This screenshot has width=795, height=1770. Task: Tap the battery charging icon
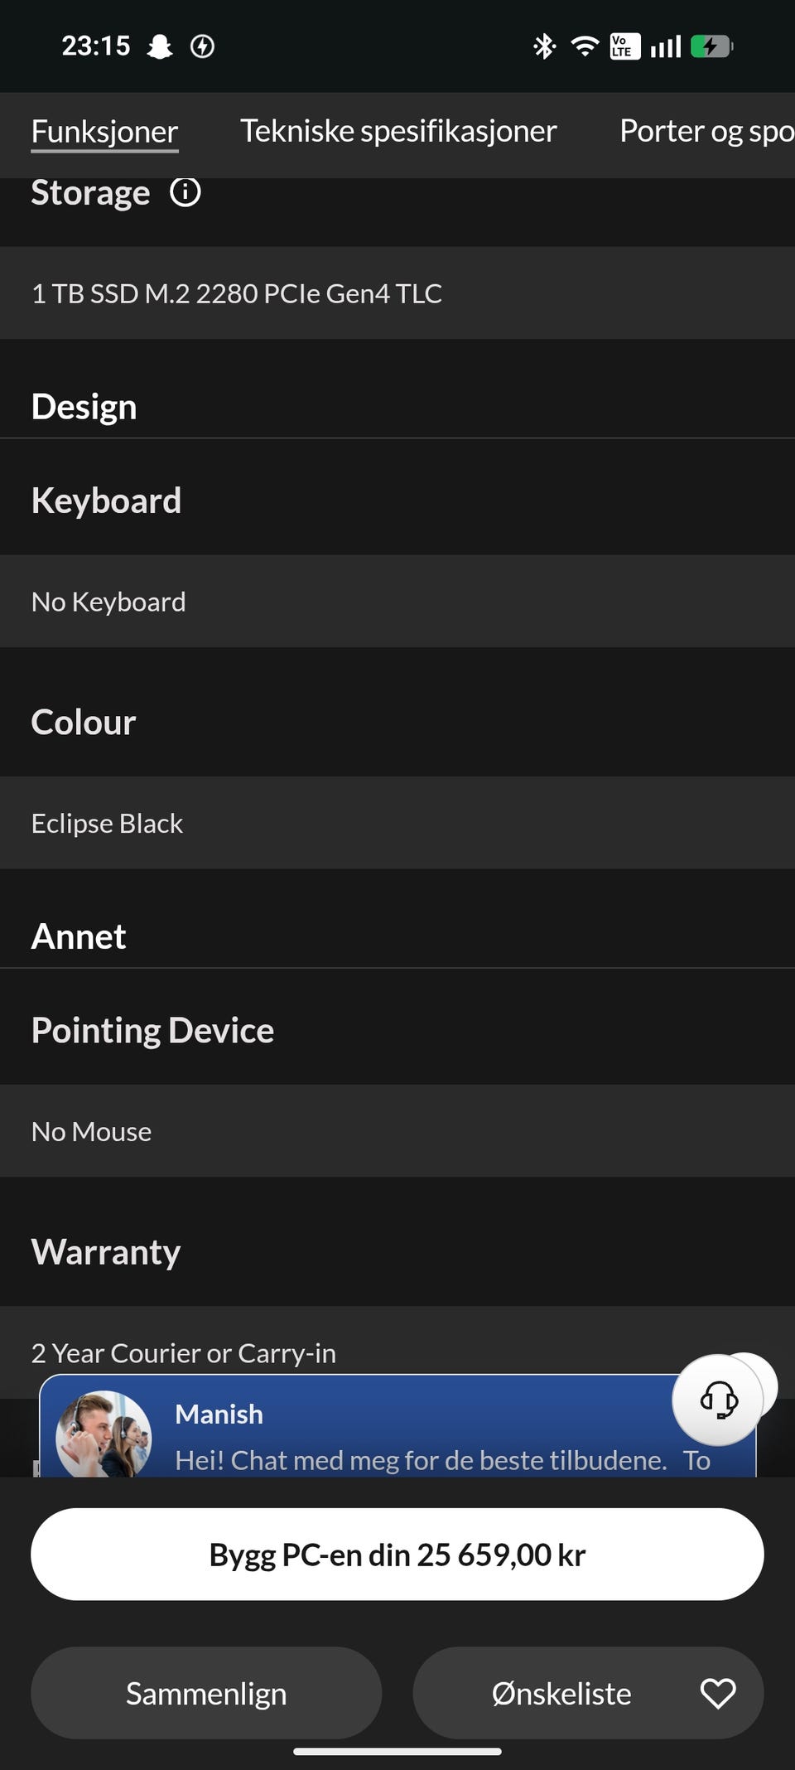(711, 46)
